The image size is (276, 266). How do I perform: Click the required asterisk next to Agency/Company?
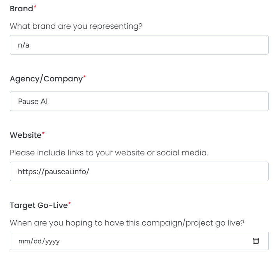pyautogui.click(x=85, y=78)
